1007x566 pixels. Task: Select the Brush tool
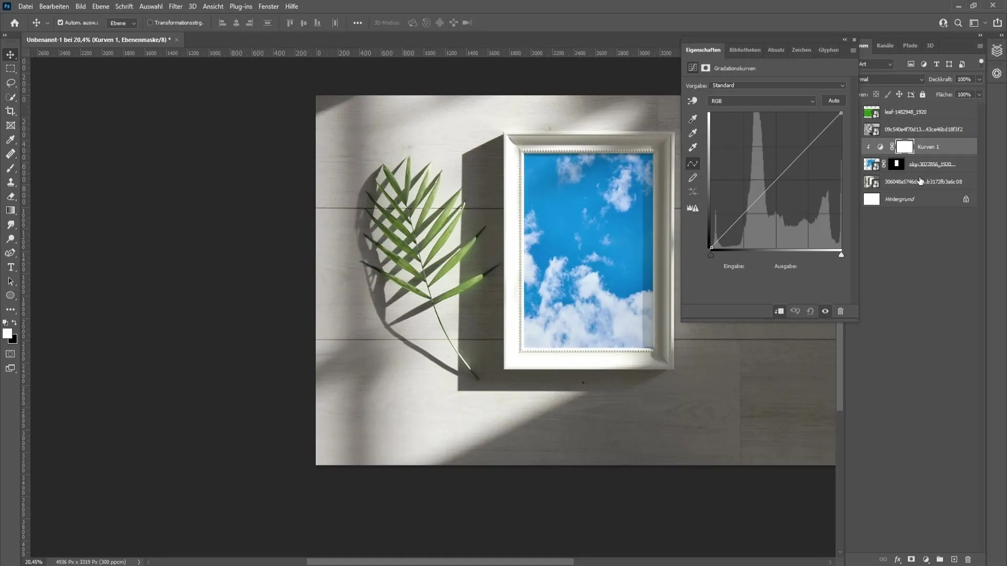click(10, 168)
